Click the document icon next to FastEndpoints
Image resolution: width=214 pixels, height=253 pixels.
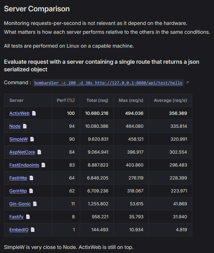tap(43, 165)
